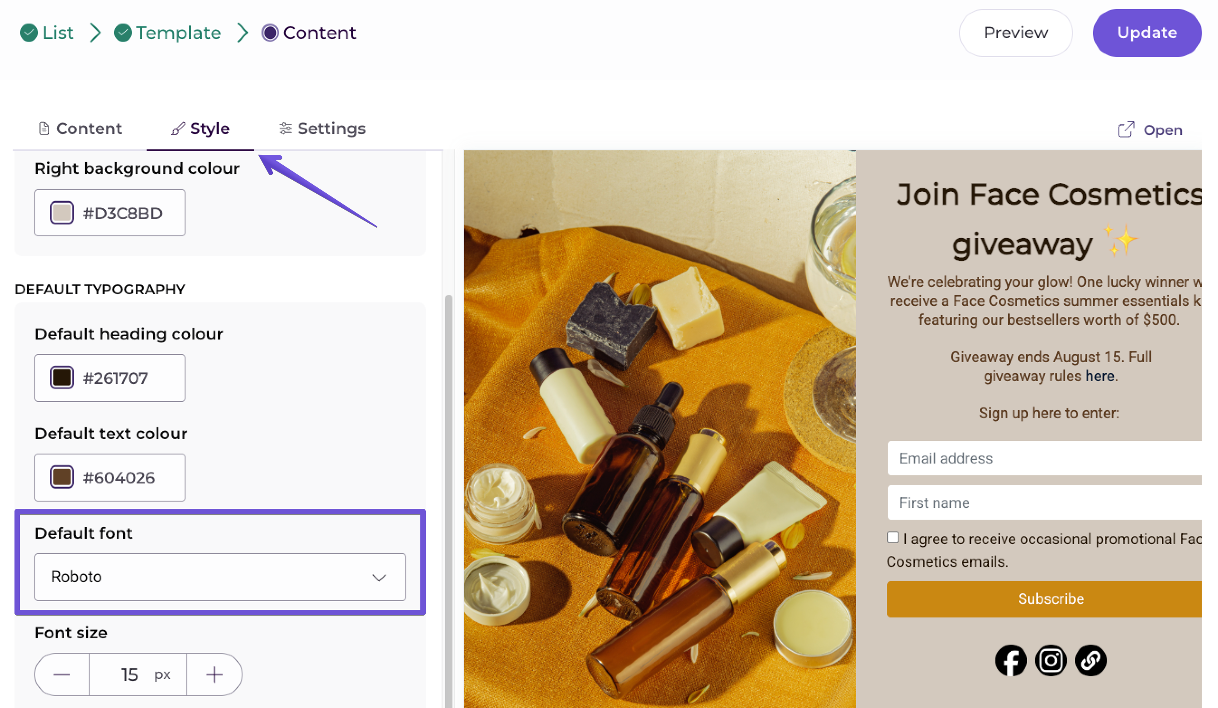Click the Open external window icon

[1126, 129]
